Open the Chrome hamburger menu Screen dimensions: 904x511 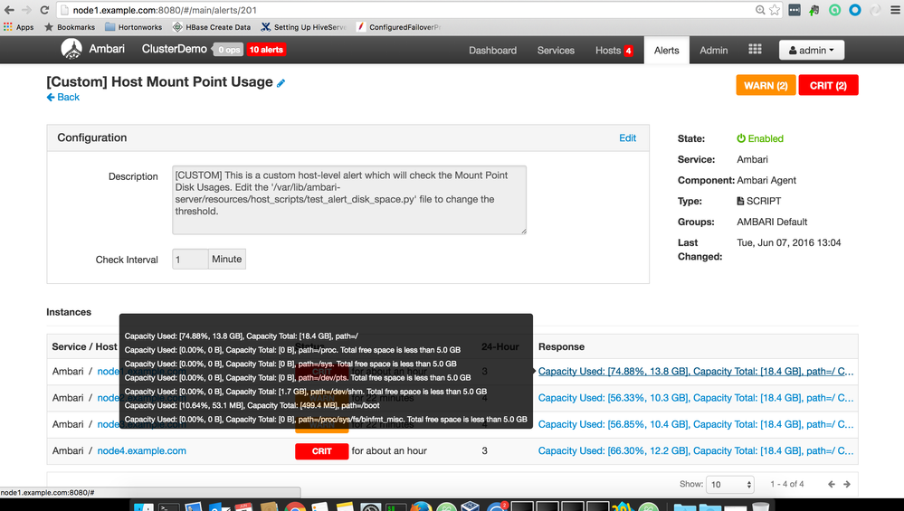pos(895,10)
